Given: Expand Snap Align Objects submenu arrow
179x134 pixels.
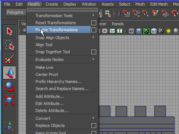Looking at the screenshot, I should tap(93, 37).
